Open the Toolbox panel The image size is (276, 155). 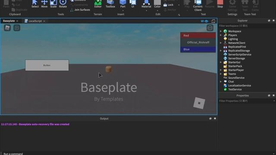coord(110,4)
